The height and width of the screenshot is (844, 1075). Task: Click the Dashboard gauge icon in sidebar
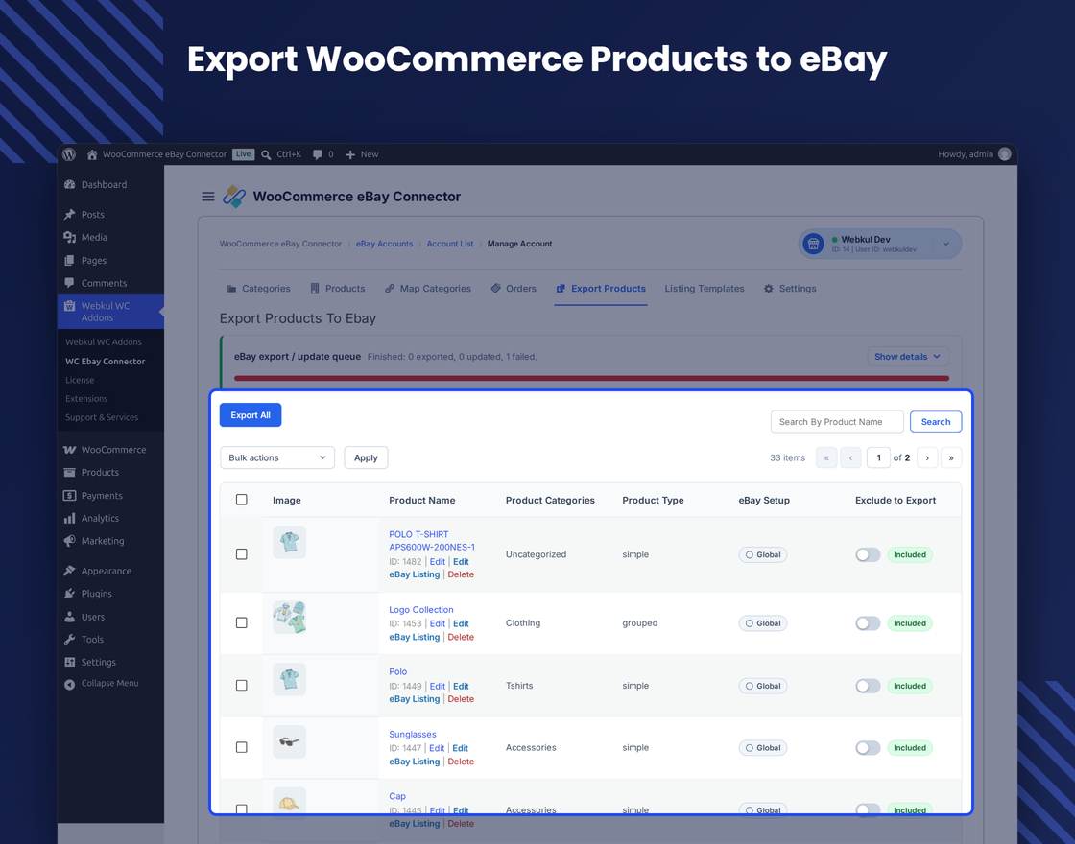coord(70,184)
